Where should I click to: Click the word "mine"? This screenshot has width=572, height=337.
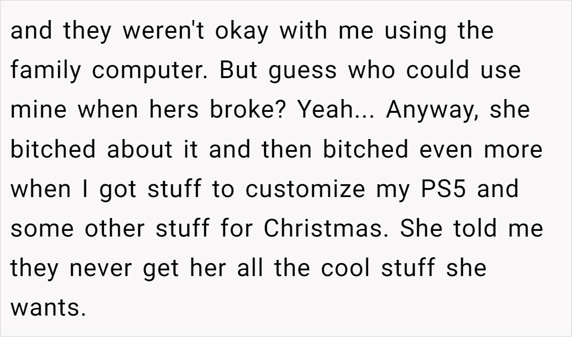coord(39,110)
